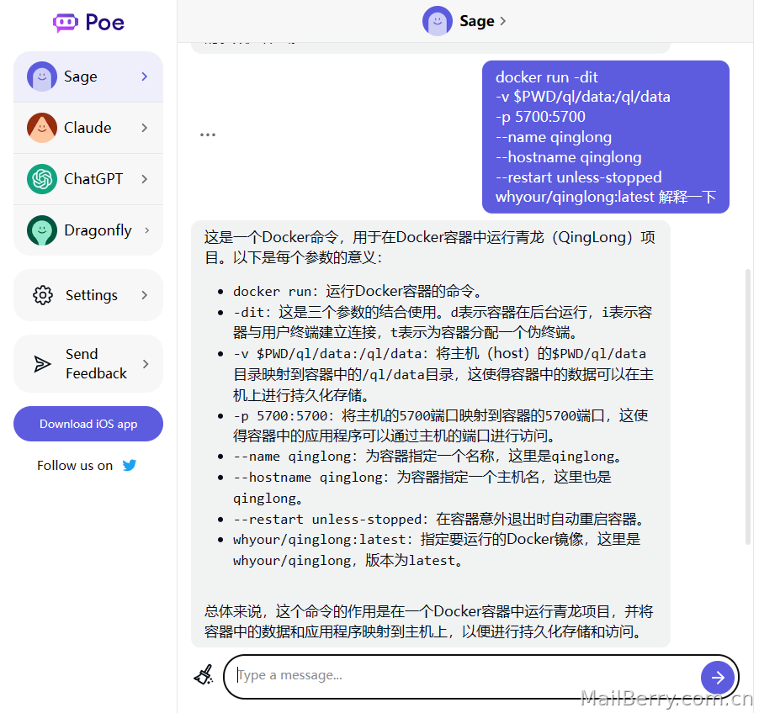Click the Follow us on link
This screenshot has width=759, height=713.
[x=75, y=465]
